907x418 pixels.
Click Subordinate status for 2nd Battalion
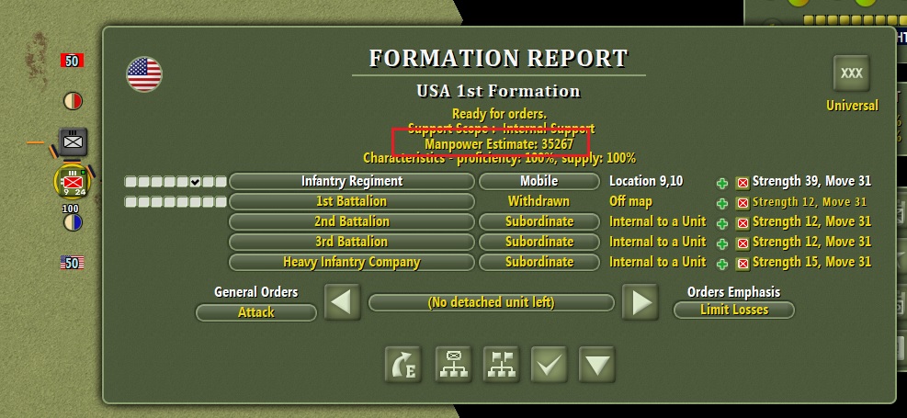pyautogui.click(x=539, y=221)
